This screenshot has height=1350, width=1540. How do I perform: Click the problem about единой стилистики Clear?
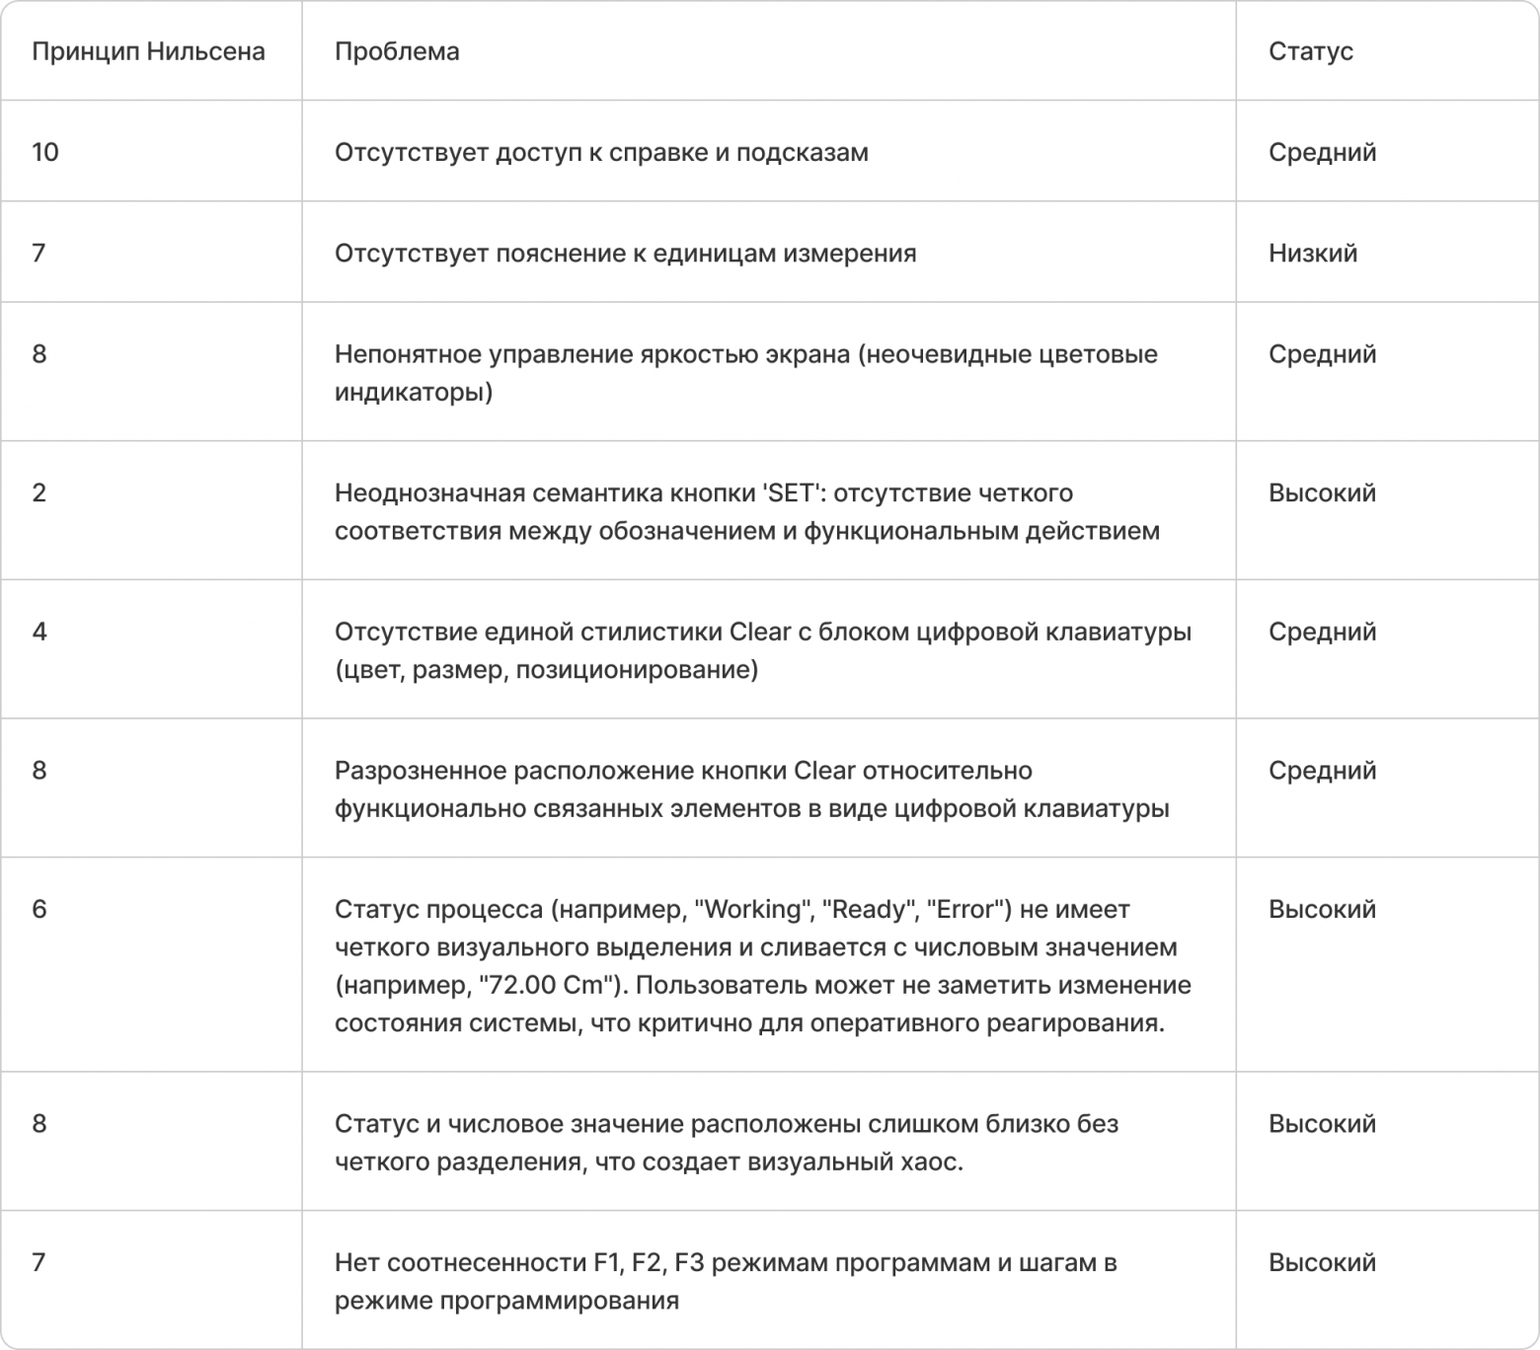click(762, 650)
